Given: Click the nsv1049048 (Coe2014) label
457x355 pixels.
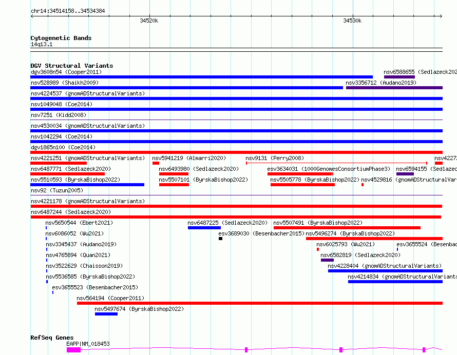Looking at the screenshot, I should pos(62,104).
